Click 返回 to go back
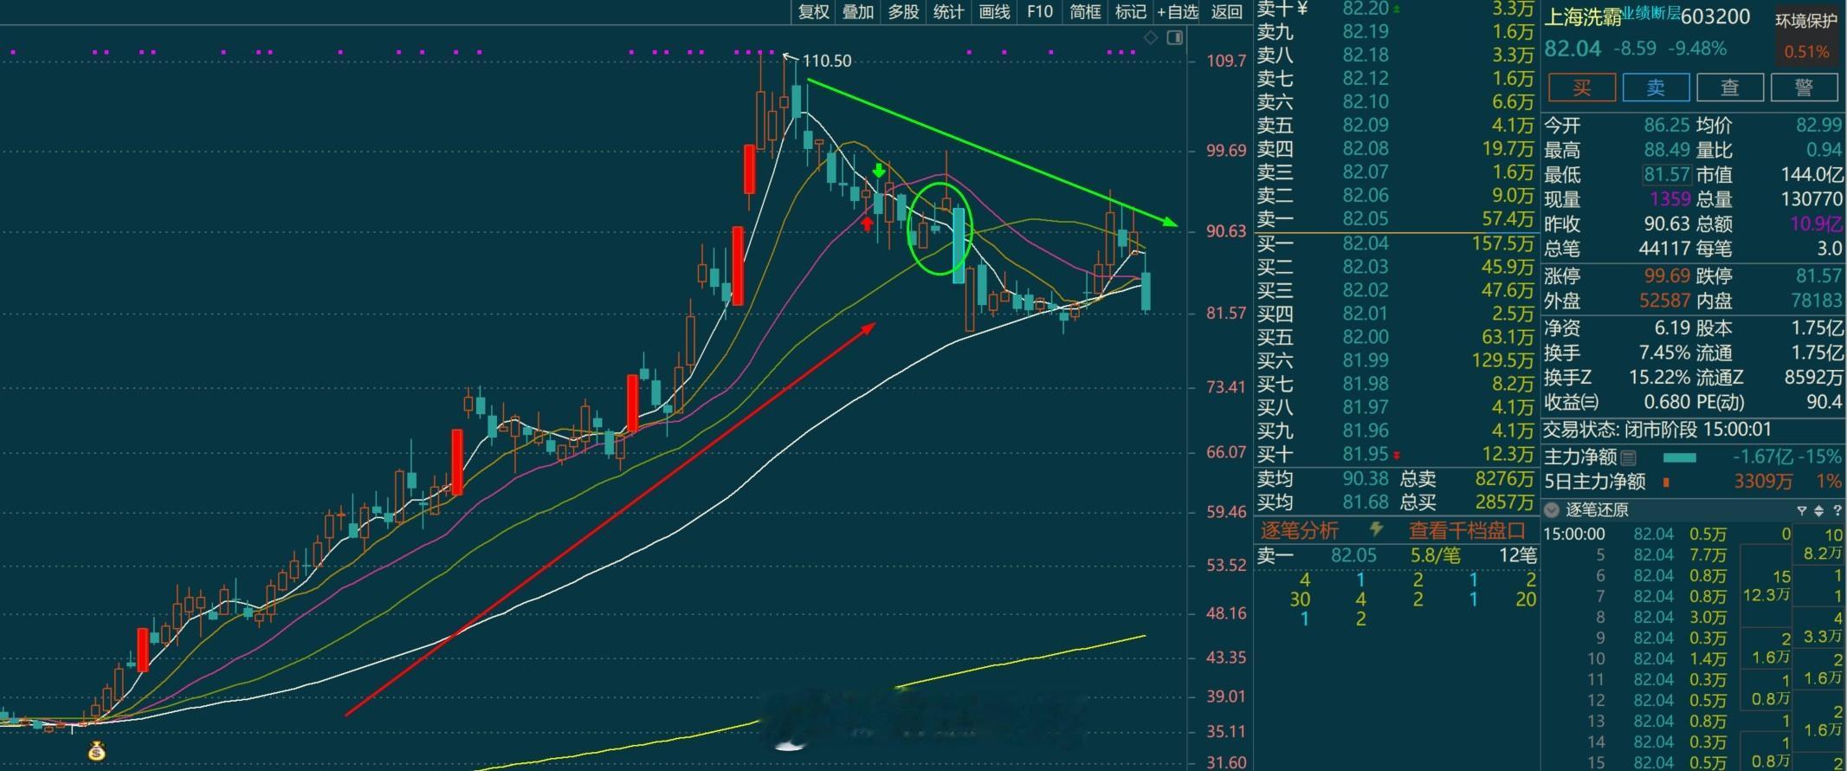The width and height of the screenshot is (1847, 771). (1227, 11)
